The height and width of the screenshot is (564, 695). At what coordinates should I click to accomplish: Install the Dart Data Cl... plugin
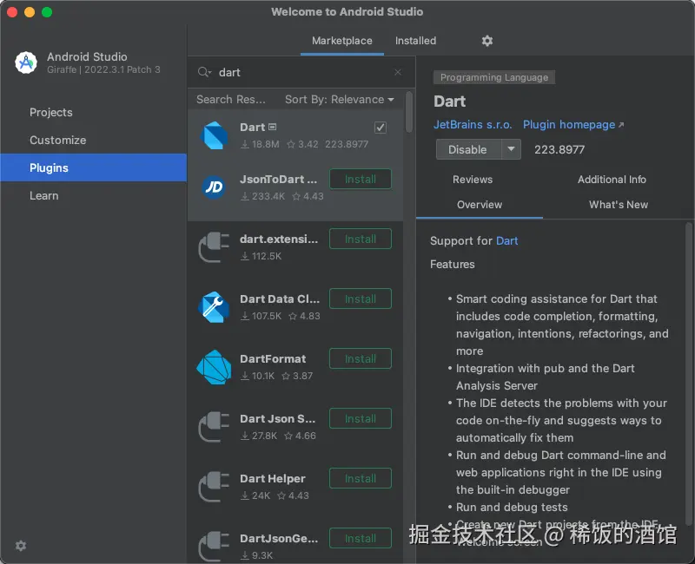click(x=361, y=298)
